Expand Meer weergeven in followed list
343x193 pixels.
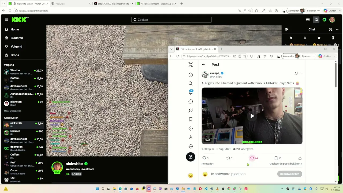click(13, 111)
